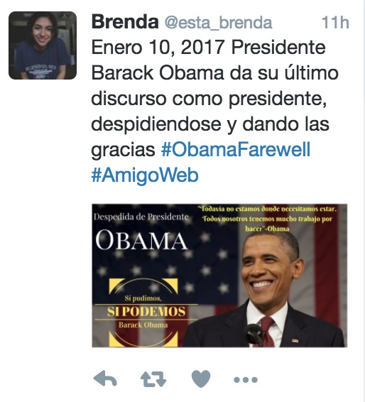Click the 'Si pudimos,' text in badge
Viewport: 365px width, 402px height.
(143, 298)
